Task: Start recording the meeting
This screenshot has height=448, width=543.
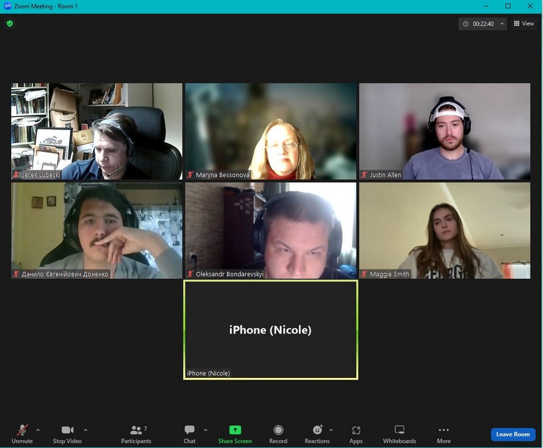Action: pyautogui.click(x=278, y=433)
